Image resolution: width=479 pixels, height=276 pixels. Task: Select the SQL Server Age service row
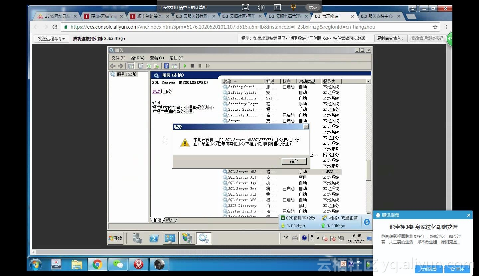click(x=282, y=183)
